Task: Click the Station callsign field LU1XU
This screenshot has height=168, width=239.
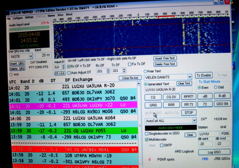Action: (x=209, y=134)
